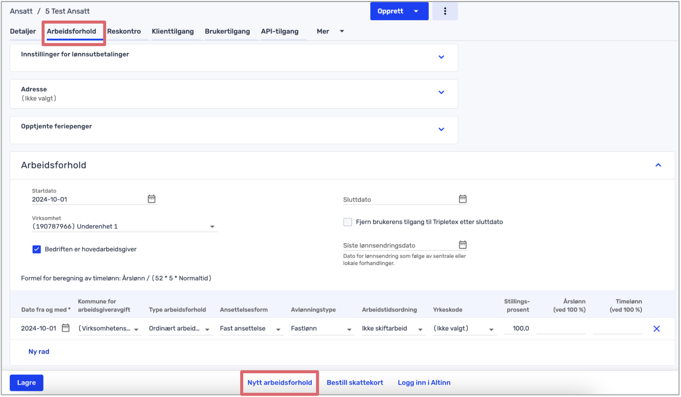This screenshot has height=397, width=681.
Task: Expand Innstillinger for lønnsutbetalinger section
Action: click(441, 57)
